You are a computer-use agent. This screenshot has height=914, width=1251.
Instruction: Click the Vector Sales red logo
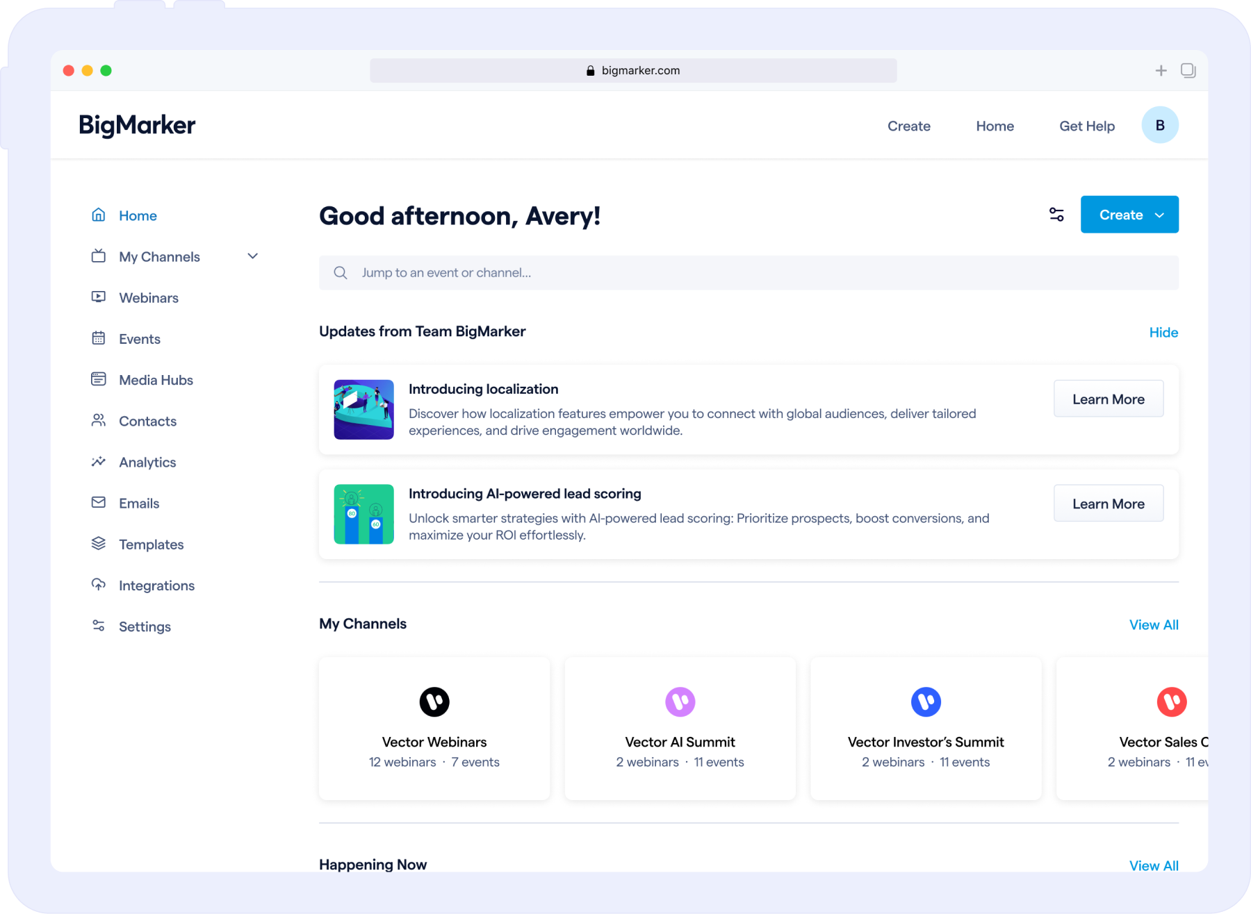[x=1172, y=701]
